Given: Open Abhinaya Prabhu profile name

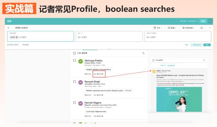Looking at the screenshot, I should click(x=93, y=61).
